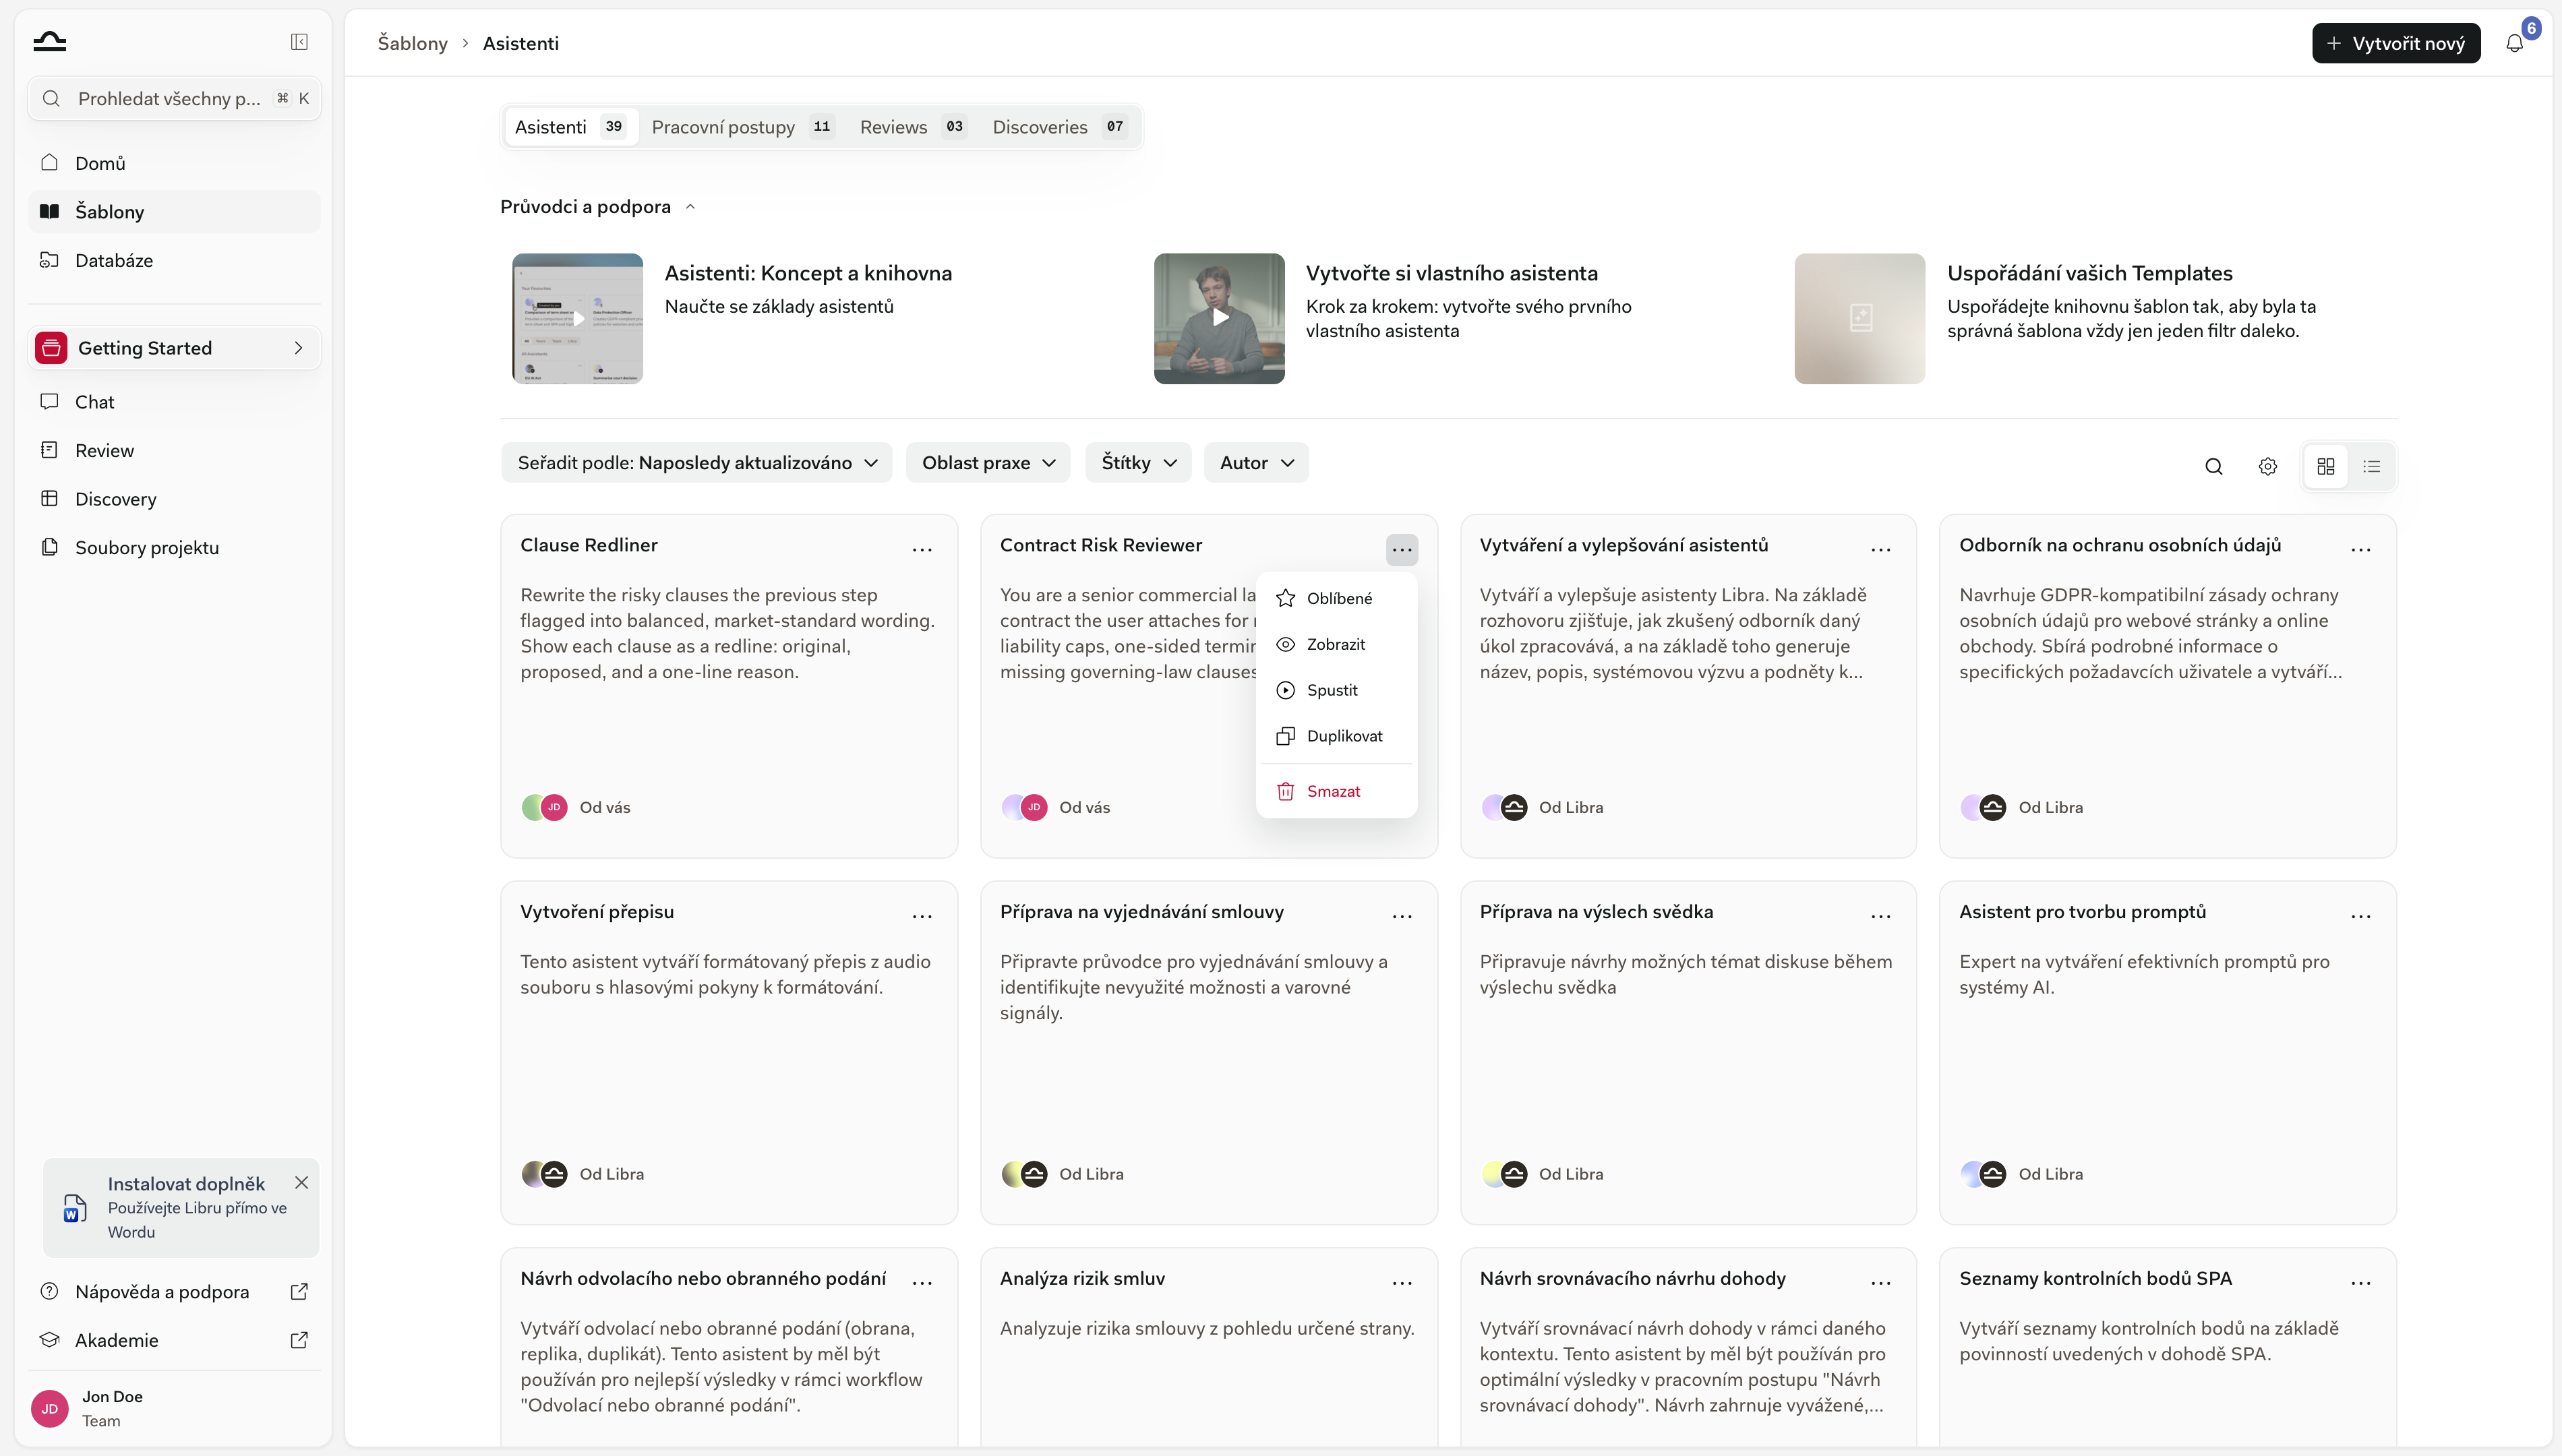Open Soubory projektu in sidebar
Viewport: 2562px width, 1456px height.
pyautogui.click(x=174, y=547)
